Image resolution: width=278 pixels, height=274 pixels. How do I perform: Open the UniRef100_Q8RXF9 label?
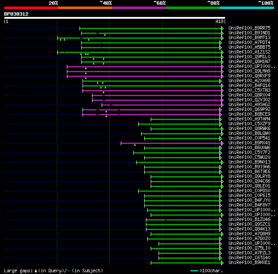pos(249,76)
